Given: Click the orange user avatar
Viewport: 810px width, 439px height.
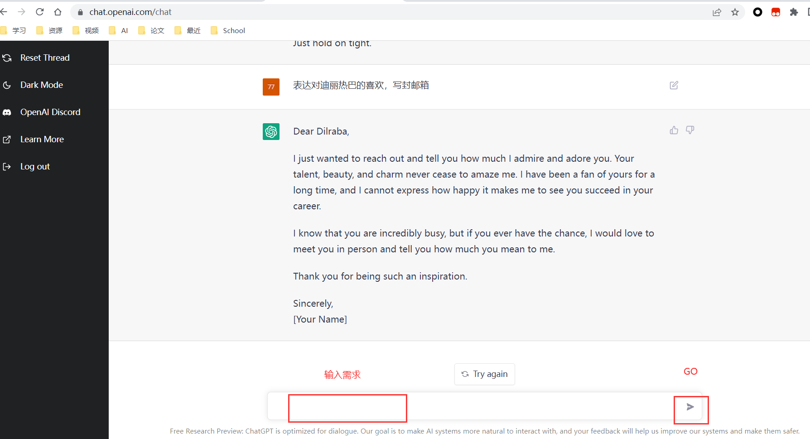Looking at the screenshot, I should pos(271,87).
